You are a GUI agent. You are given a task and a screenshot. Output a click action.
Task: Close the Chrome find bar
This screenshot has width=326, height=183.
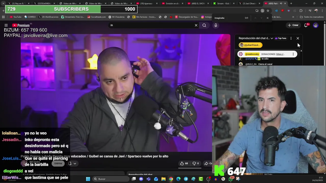267,18
